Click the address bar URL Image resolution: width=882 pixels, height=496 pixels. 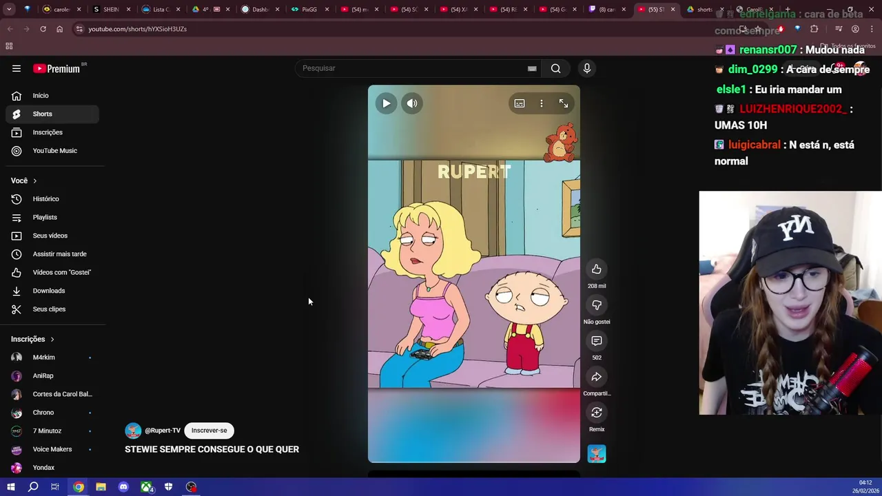point(137,29)
